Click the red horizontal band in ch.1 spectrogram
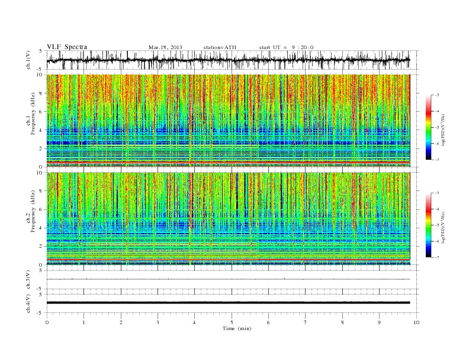469x362 pixels. 228,162
